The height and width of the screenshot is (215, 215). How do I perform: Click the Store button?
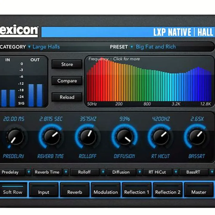(x=67, y=64)
